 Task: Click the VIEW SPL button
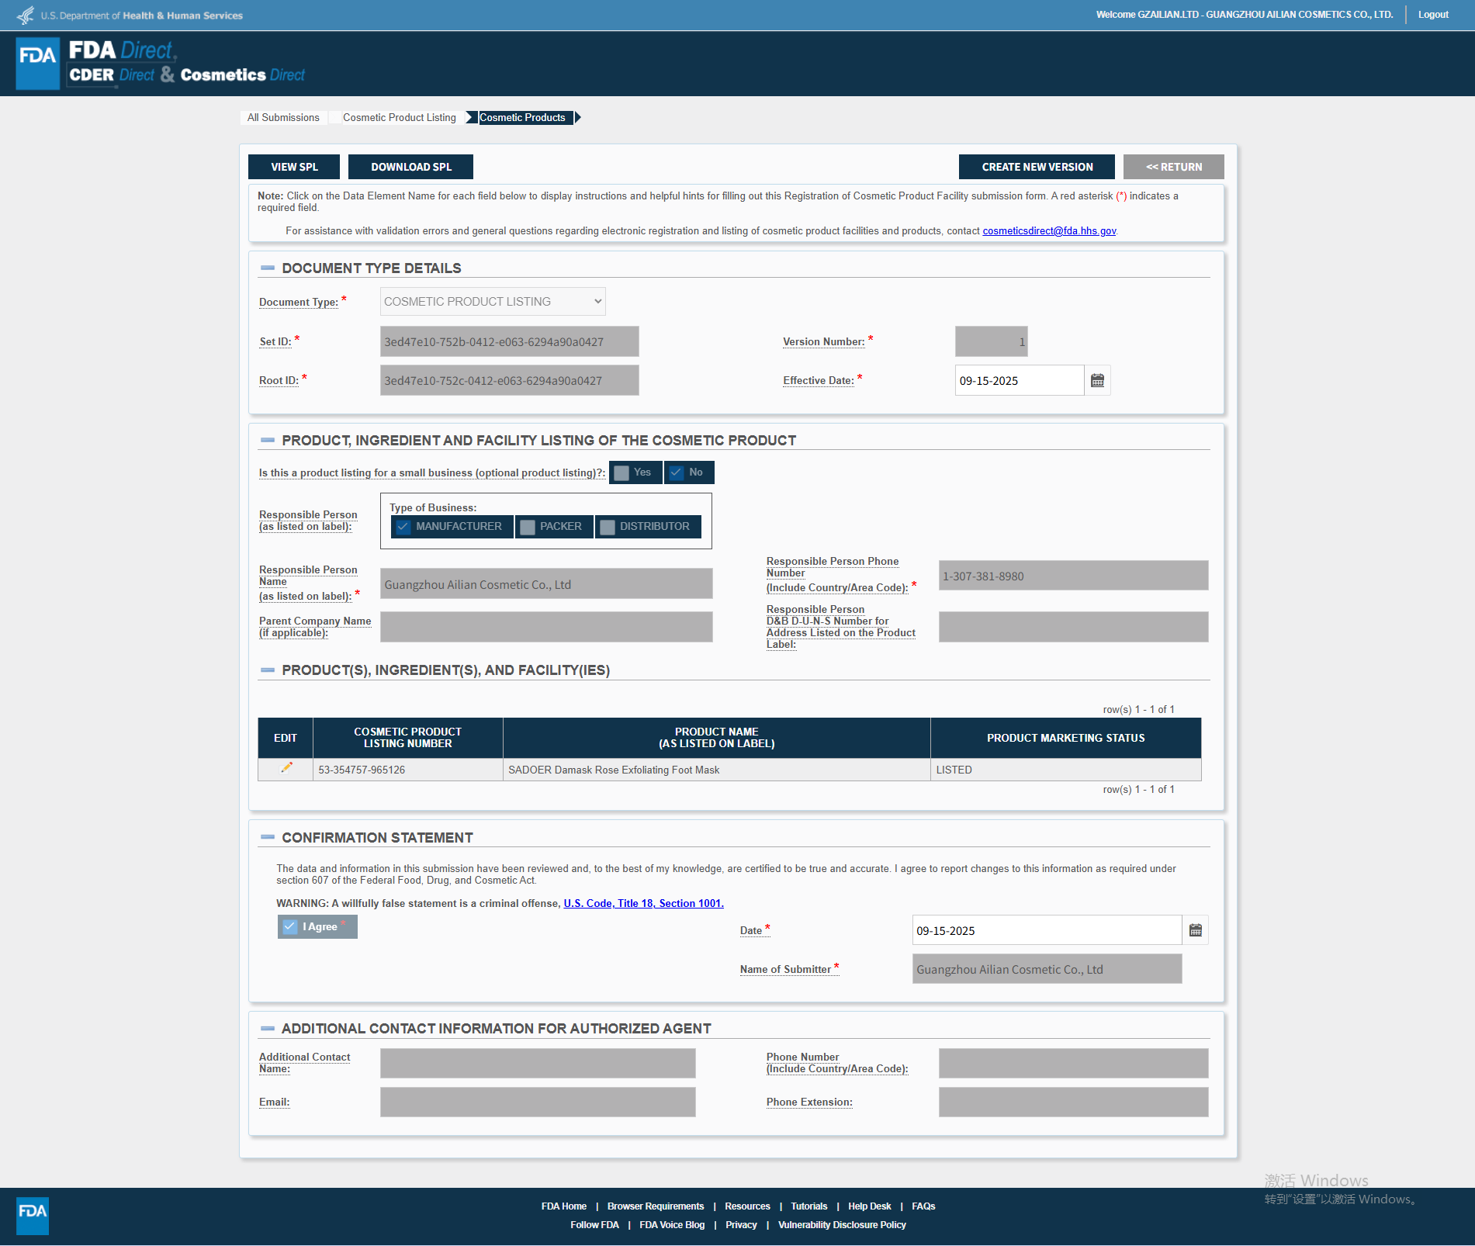(294, 167)
